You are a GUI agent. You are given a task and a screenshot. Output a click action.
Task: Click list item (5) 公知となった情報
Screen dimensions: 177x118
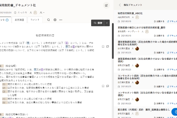[x=42, y=102]
